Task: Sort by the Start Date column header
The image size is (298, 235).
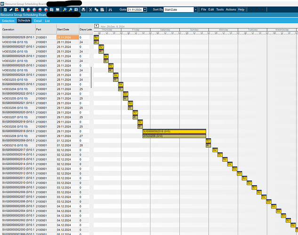Action: (68, 30)
